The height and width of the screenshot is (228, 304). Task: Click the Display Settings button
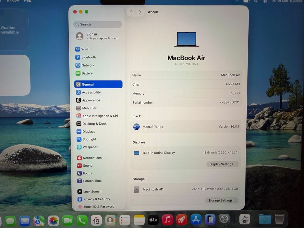click(x=222, y=164)
